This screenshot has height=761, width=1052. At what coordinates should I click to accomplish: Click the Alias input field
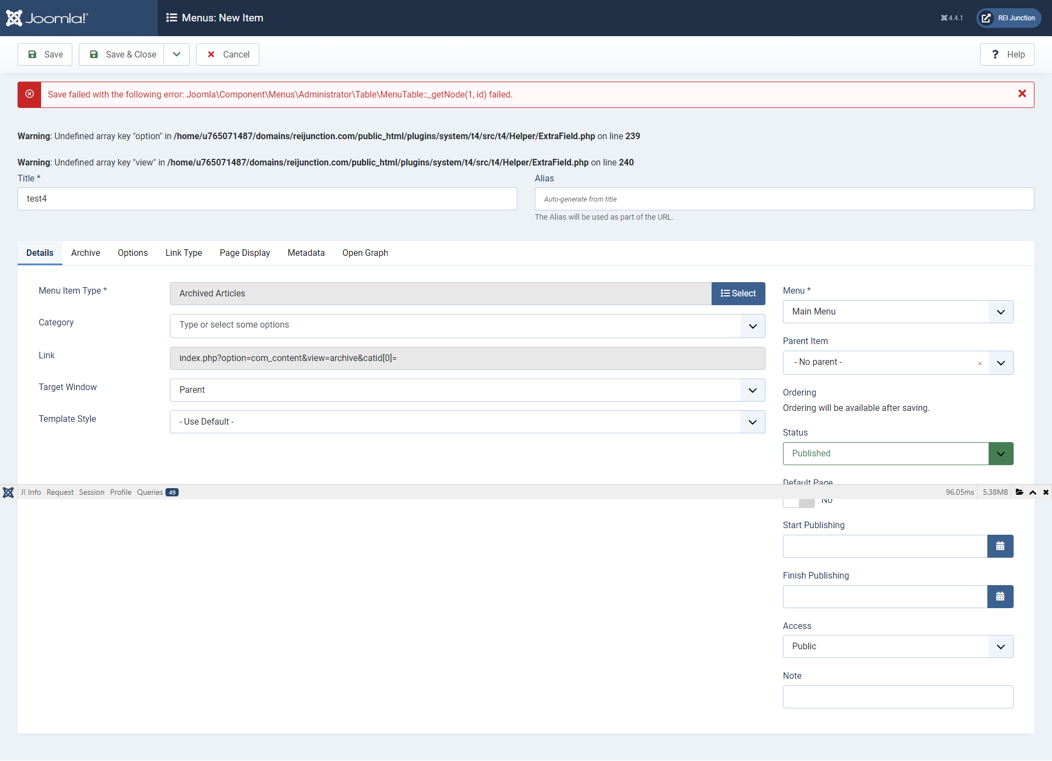coord(784,199)
